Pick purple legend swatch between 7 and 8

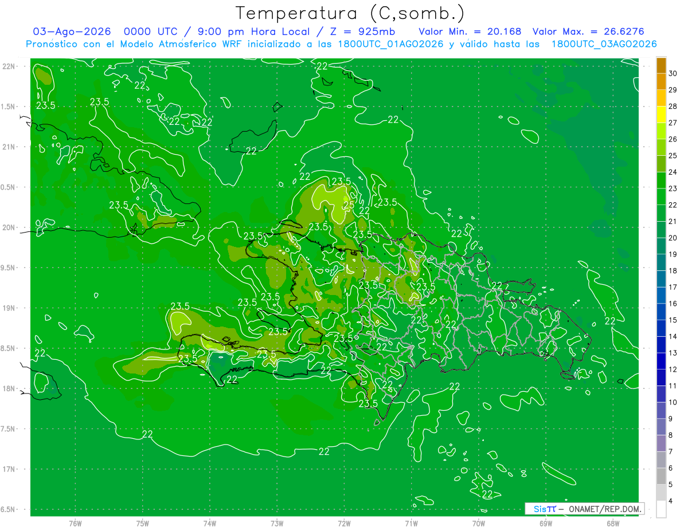point(661,443)
